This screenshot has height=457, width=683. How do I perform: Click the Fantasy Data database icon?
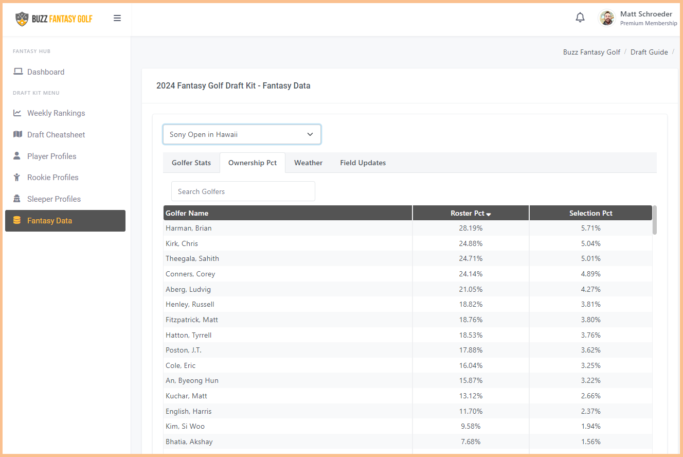pos(17,220)
